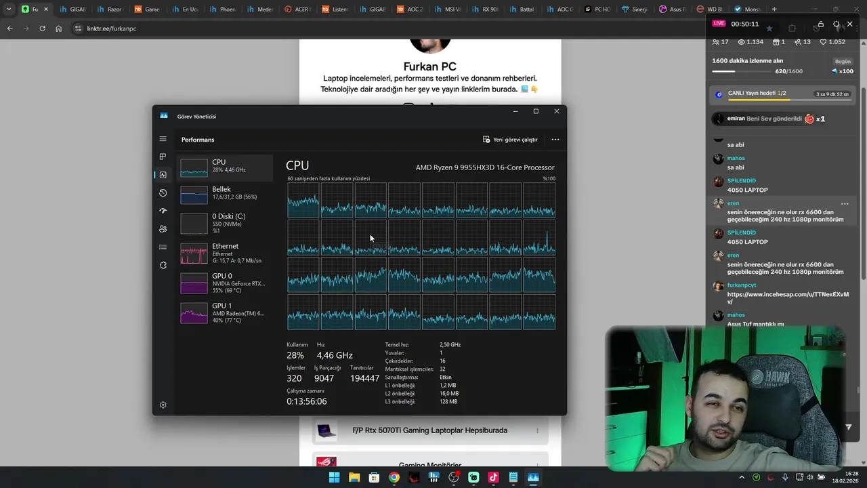This screenshot has width=867, height=488.
Task: Switch to the Phoen browser tab
Action: (x=221, y=9)
